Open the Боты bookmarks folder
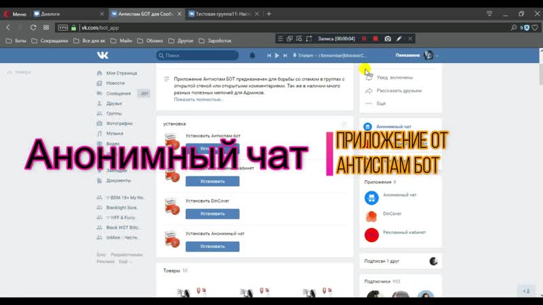This screenshot has height=305, width=543. tap(16, 41)
